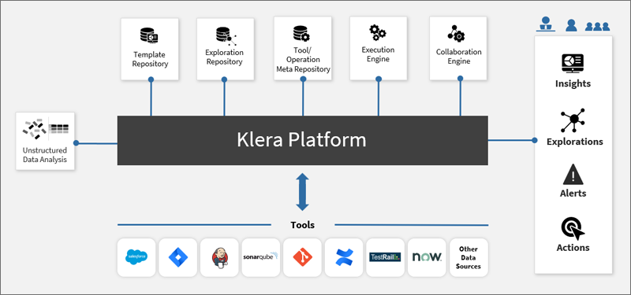Click the Actions target cursor icon
This screenshot has height=295, width=631.
(573, 229)
